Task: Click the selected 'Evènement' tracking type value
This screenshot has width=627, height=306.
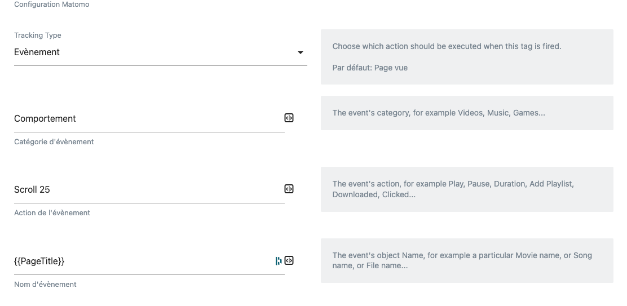Action: (37, 52)
